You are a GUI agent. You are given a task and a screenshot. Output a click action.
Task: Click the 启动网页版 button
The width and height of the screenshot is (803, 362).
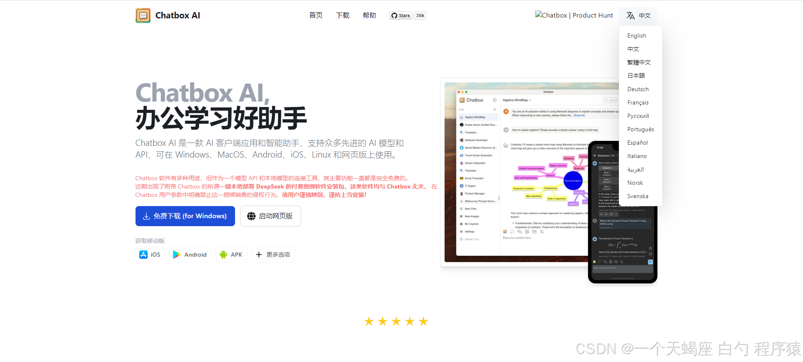coord(270,216)
